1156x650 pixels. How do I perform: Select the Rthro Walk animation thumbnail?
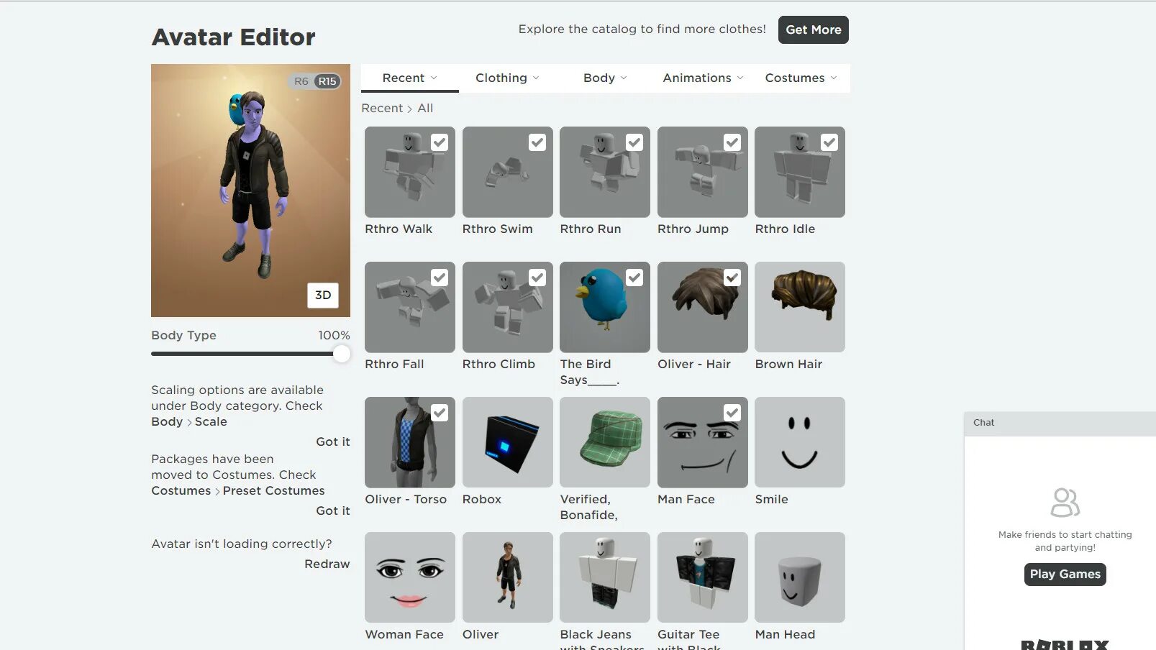[410, 172]
